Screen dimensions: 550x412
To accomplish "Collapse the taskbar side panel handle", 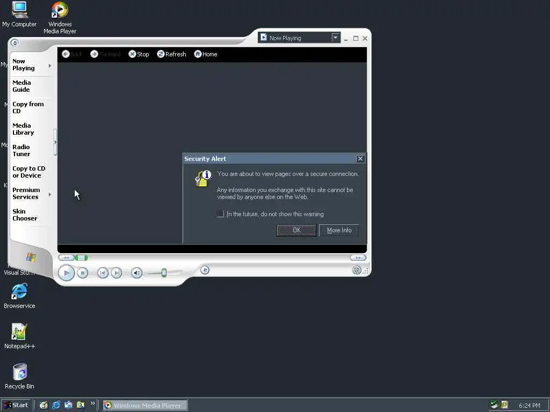I will click(x=55, y=142).
